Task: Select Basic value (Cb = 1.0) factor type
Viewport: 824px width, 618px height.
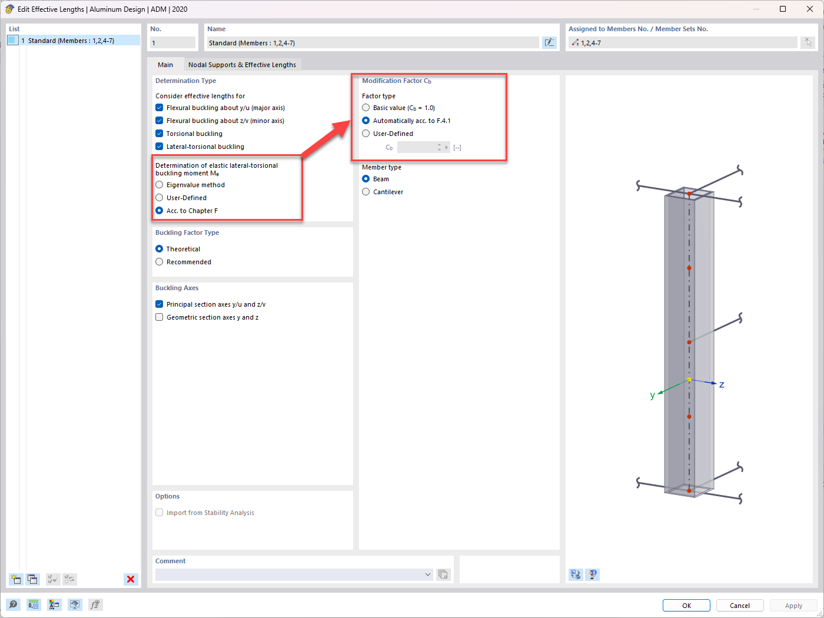Action: (x=366, y=108)
